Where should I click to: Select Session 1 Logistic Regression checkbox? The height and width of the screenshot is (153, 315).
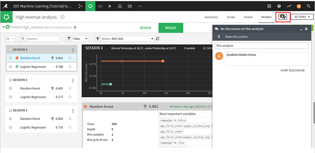pos(10,127)
